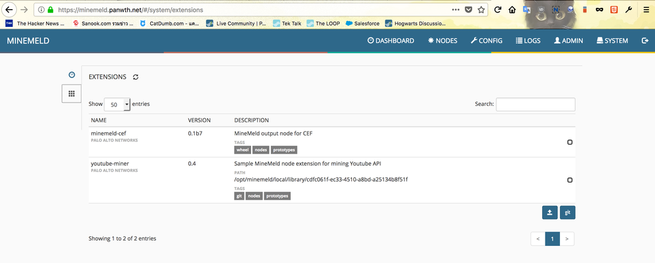This screenshot has height=263, width=655.
Task: Sort table by VERSION column
Action: pos(199,120)
